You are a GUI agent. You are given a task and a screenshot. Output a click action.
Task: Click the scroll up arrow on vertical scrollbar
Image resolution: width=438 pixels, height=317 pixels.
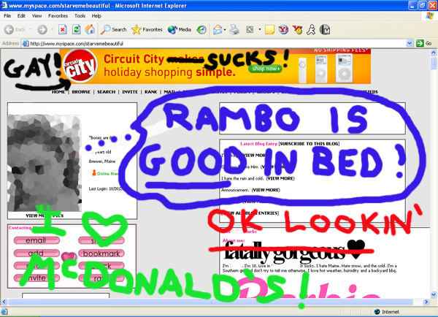(x=434, y=53)
